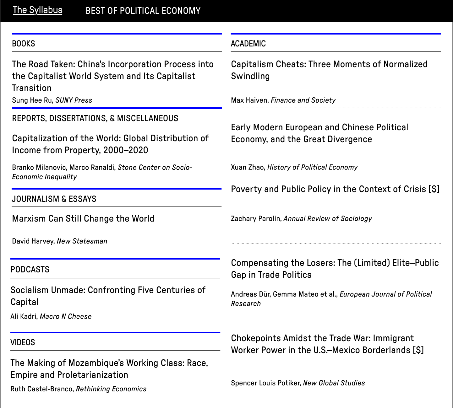Image resolution: width=453 pixels, height=408 pixels.
Task: Open 'Compensating the Losers' article
Action: click(x=335, y=269)
